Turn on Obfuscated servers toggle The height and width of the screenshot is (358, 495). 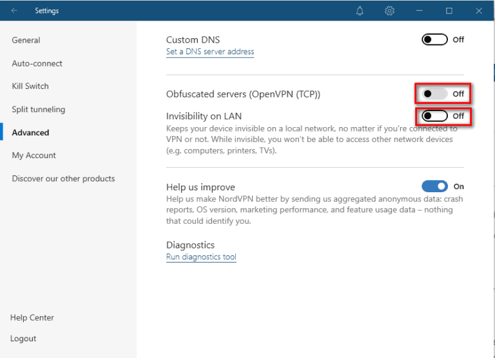pos(434,94)
